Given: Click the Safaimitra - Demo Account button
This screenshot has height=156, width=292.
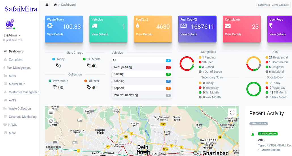Looking at the screenshot, I should tap(273, 5).
